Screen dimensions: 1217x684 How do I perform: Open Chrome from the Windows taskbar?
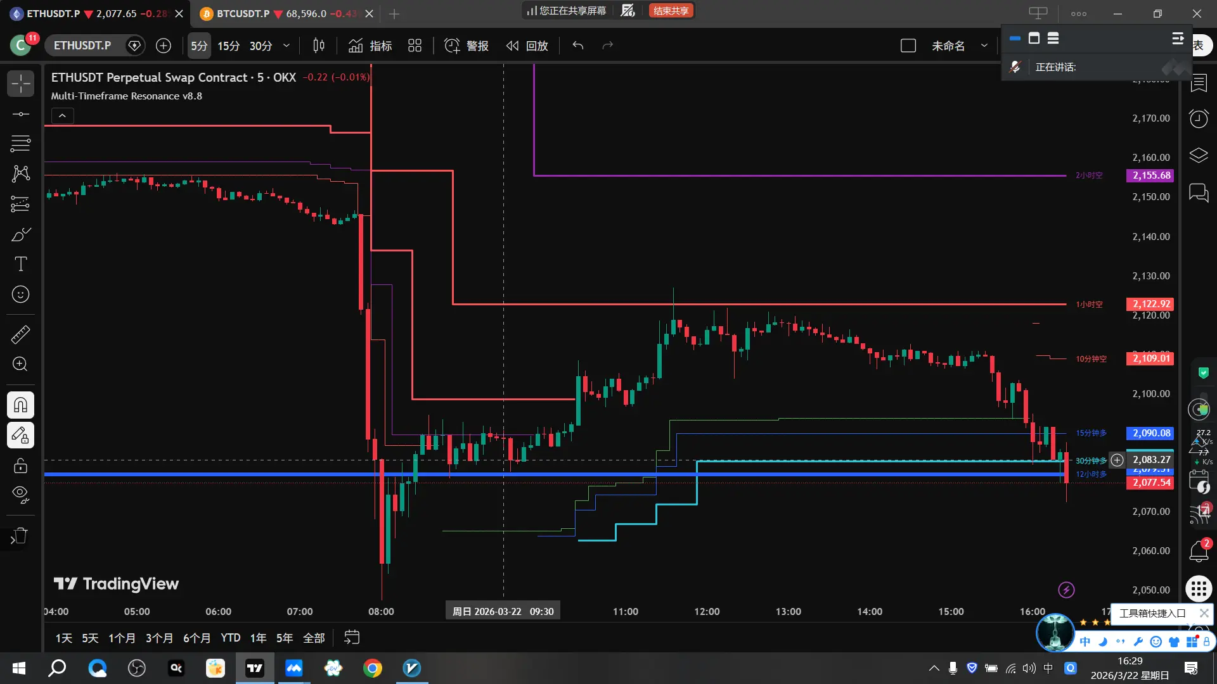(372, 668)
